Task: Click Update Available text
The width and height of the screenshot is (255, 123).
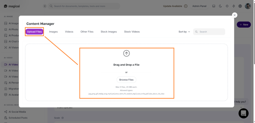Action: pos(172,6)
